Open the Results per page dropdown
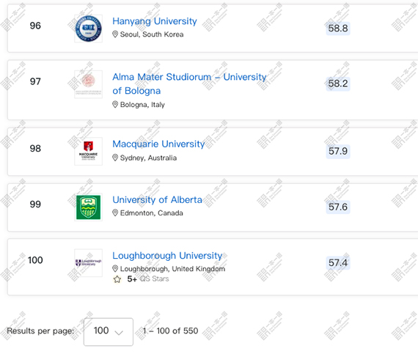The height and width of the screenshot is (354, 418). click(109, 331)
